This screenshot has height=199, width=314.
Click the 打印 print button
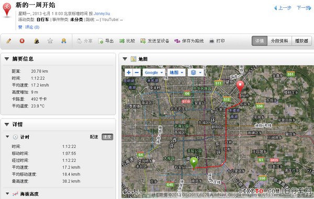point(217,41)
